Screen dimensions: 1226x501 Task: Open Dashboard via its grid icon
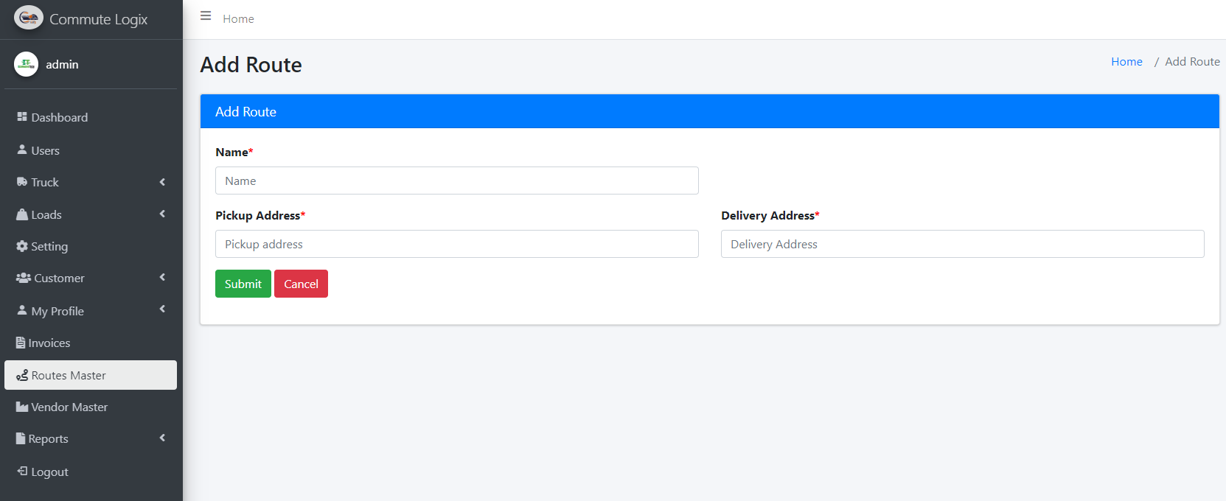pos(22,117)
